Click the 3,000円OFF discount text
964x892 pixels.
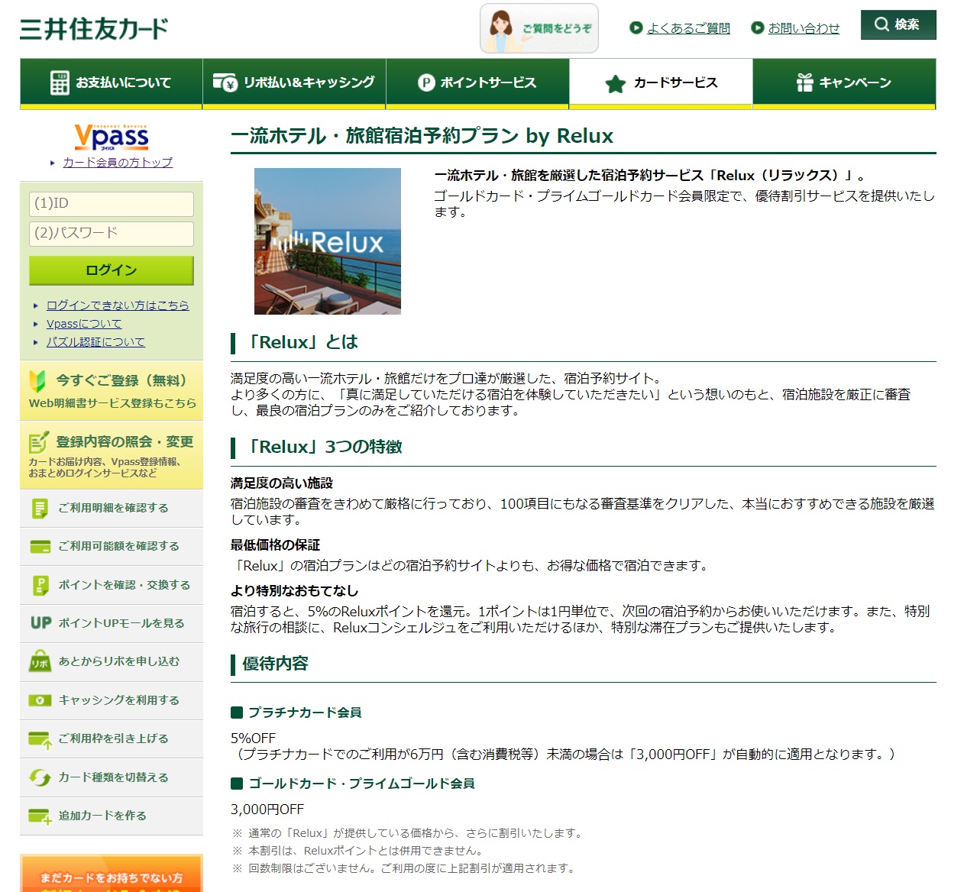pos(267,810)
